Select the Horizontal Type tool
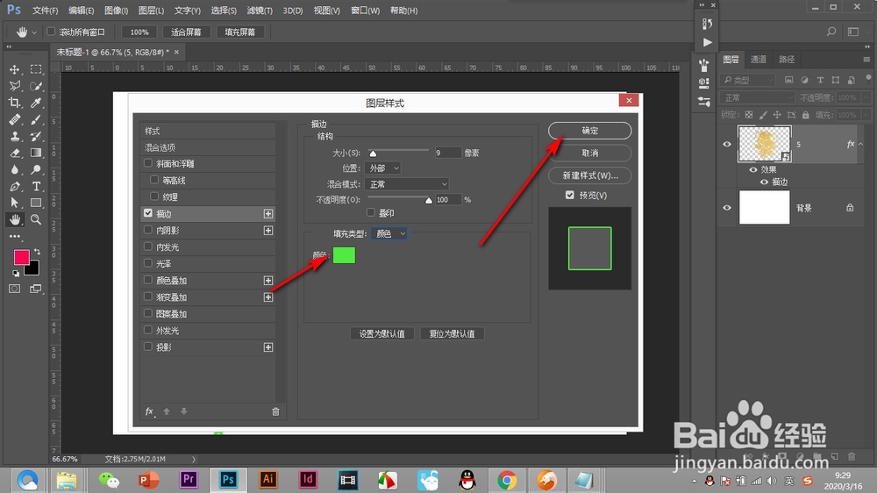The image size is (877, 493). 36,186
